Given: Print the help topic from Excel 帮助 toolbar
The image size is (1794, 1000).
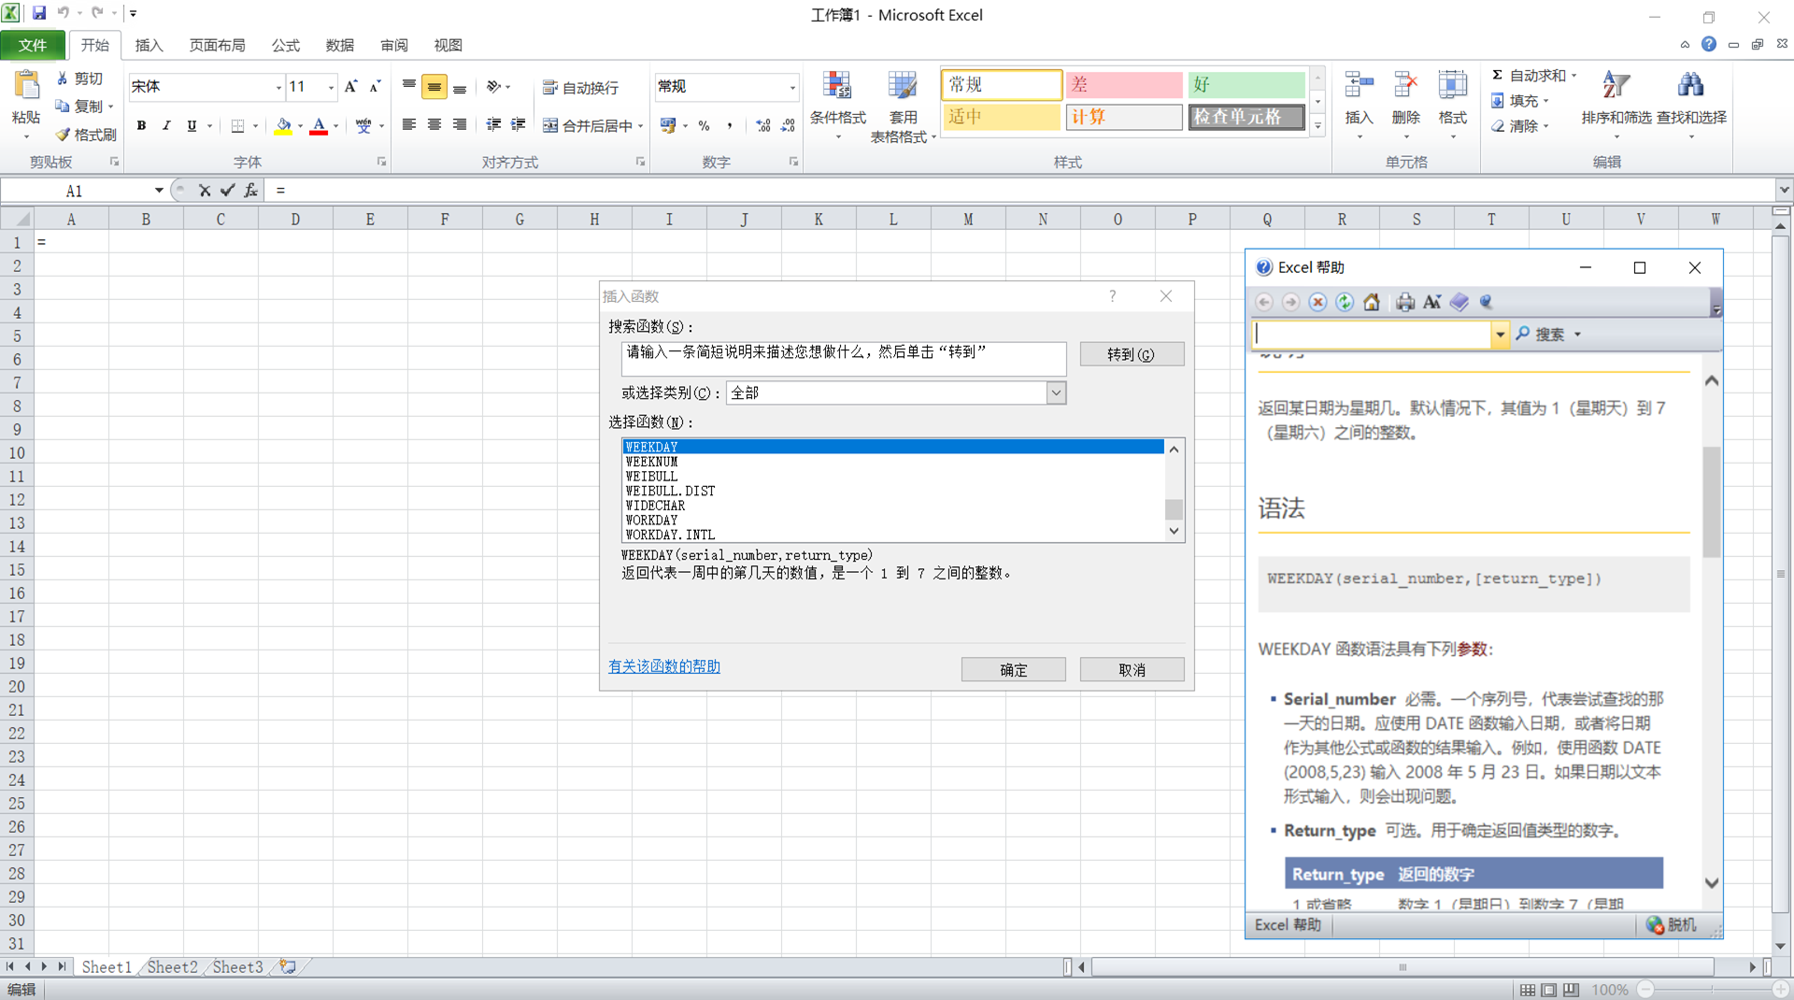Looking at the screenshot, I should point(1404,302).
